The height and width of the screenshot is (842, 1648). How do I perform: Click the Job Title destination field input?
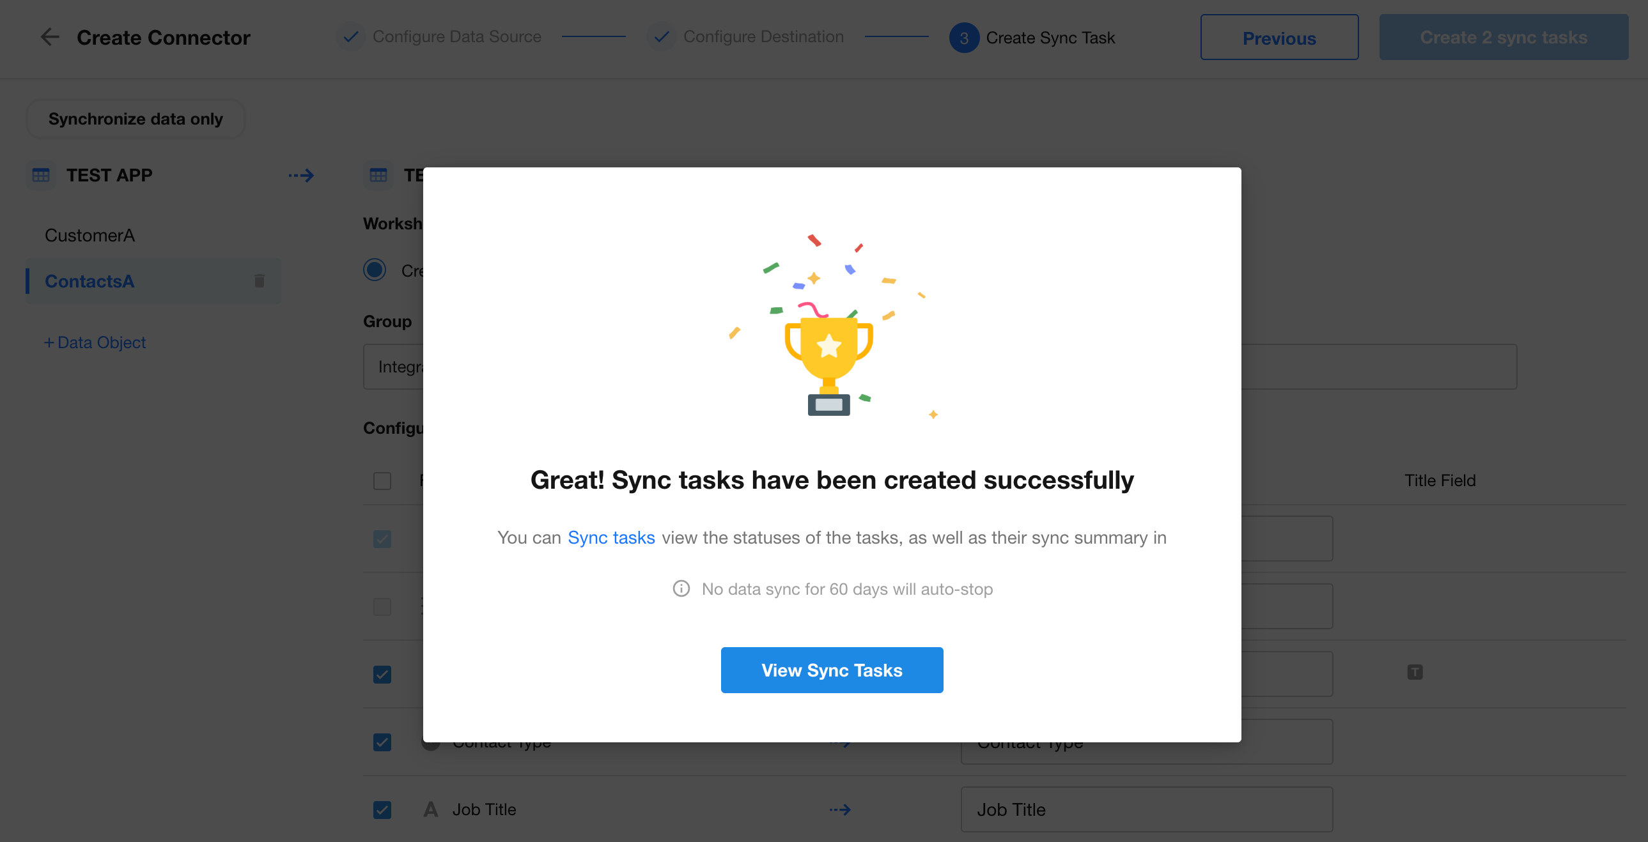pyautogui.click(x=1146, y=809)
